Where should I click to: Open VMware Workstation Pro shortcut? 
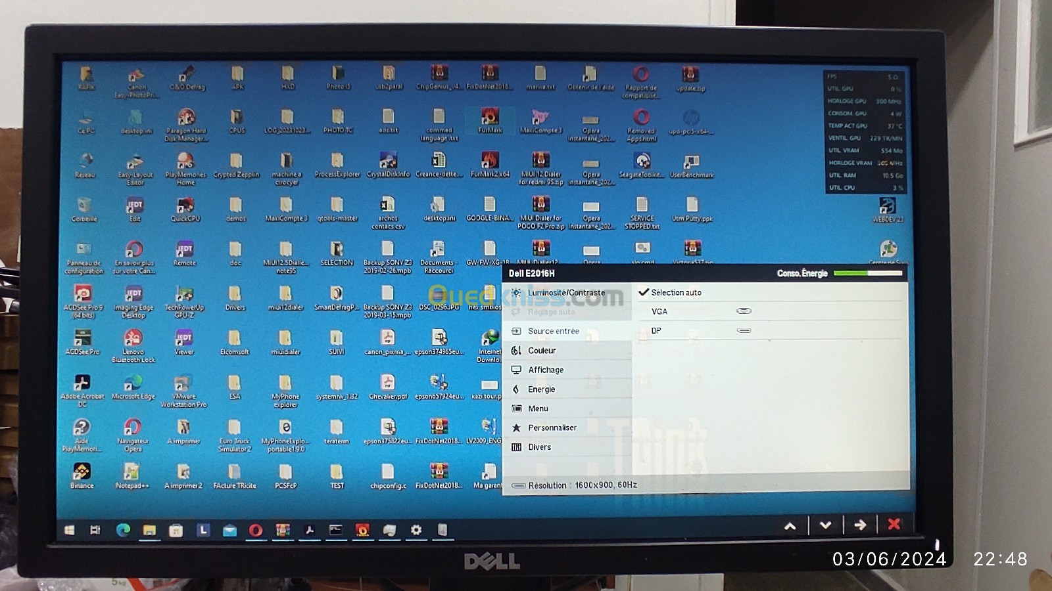click(x=184, y=391)
